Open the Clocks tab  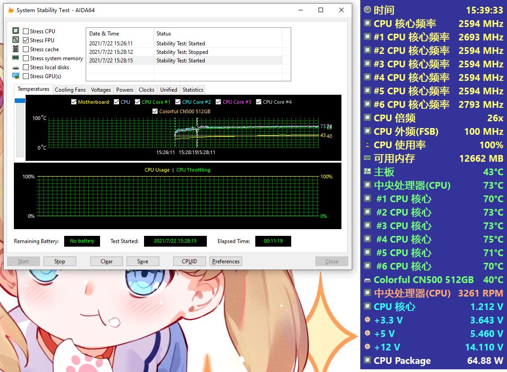pos(146,90)
